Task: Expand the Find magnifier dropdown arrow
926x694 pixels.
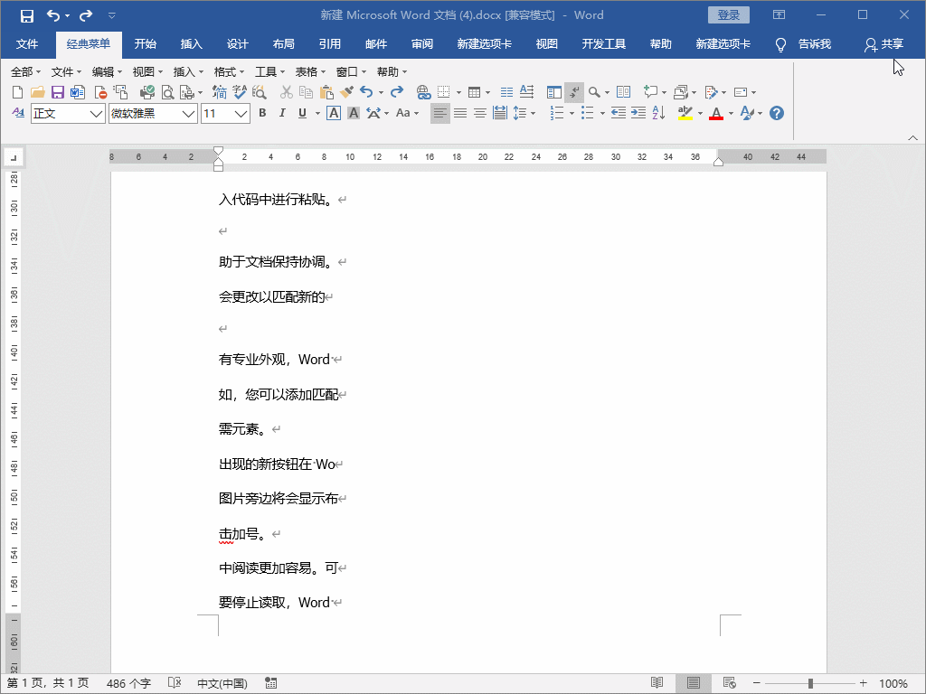Action: pos(607,93)
